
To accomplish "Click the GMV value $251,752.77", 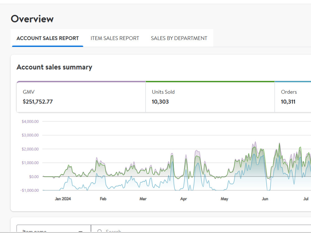I will 38,102.
